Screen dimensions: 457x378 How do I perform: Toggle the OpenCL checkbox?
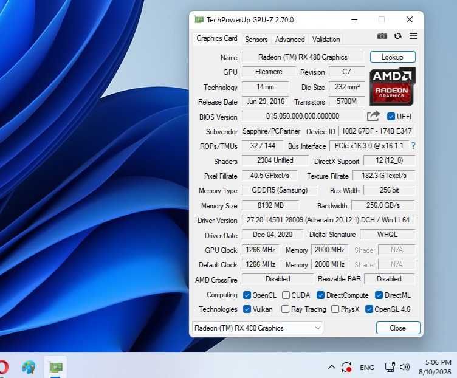pyautogui.click(x=247, y=295)
